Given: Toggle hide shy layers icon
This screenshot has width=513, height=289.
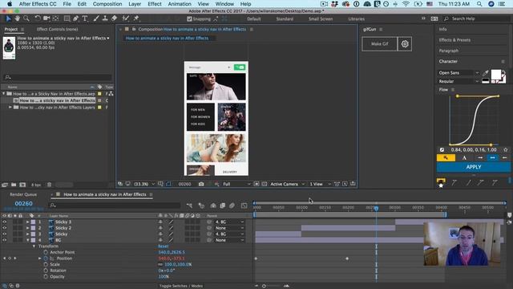Looking at the screenshot, I should click(x=213, y=206).
